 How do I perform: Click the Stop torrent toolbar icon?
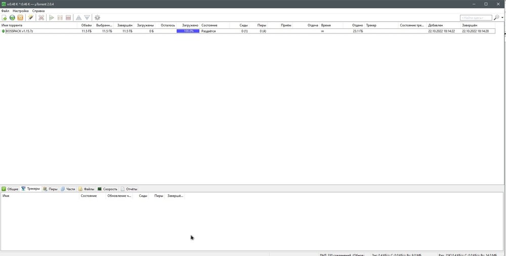tap(68, 18)
